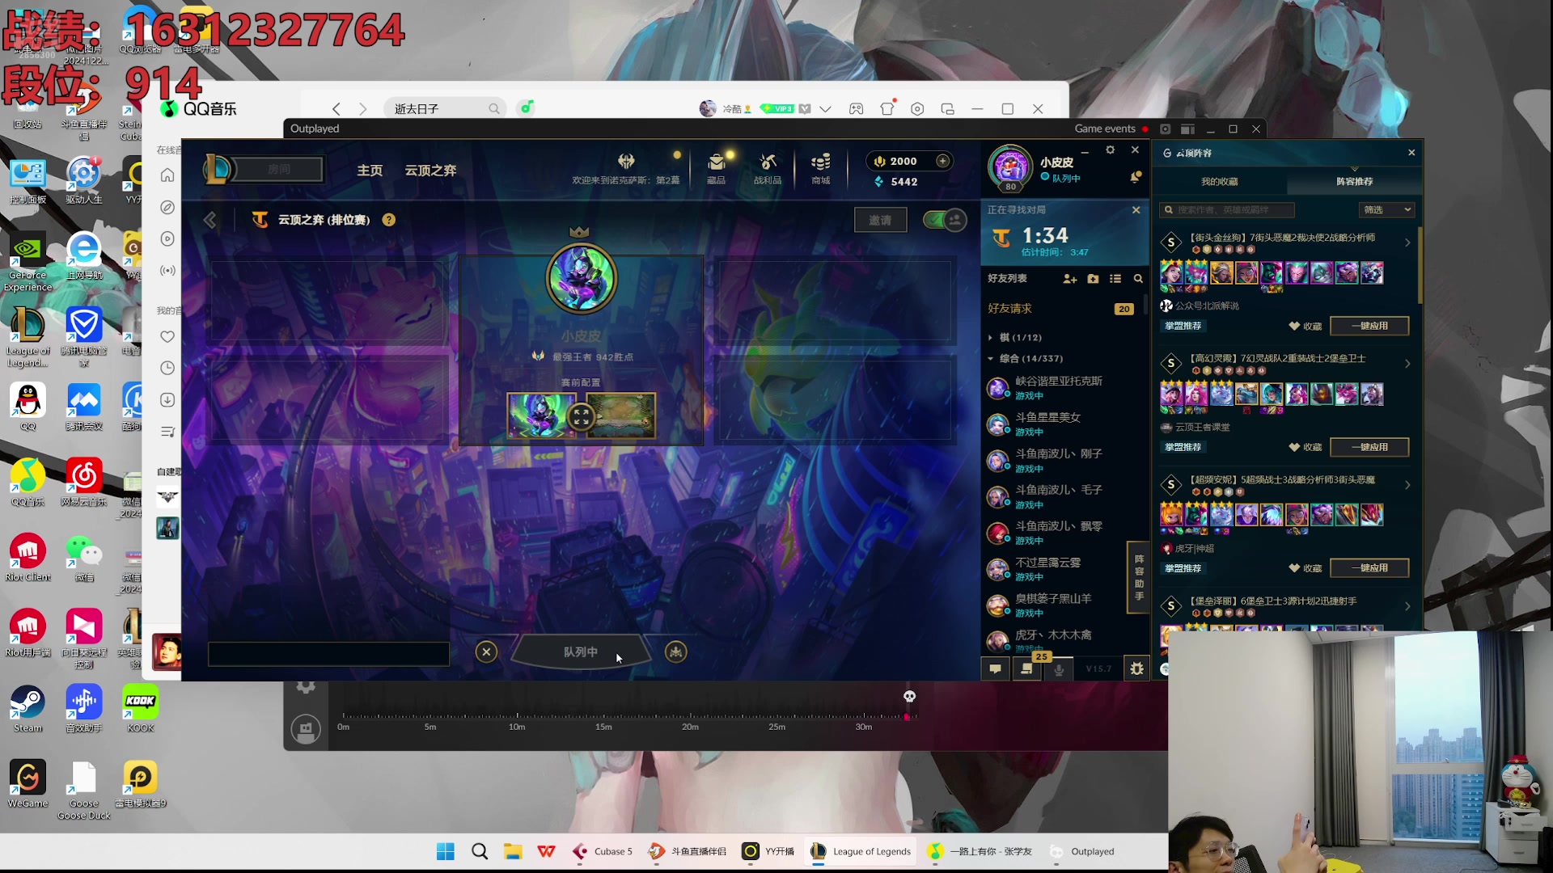The height and width of the screenshot is (873, 1553).
Task: Switch to the 我的收藏 tab
Action: coord(1219,182)
